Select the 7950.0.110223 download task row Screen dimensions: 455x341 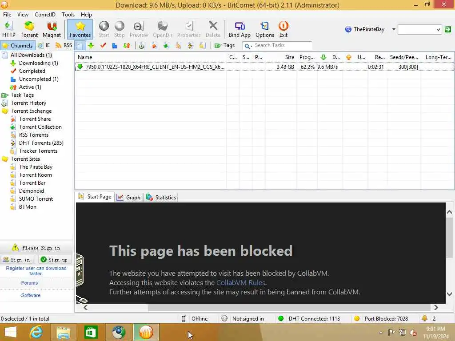coord(264,67)
